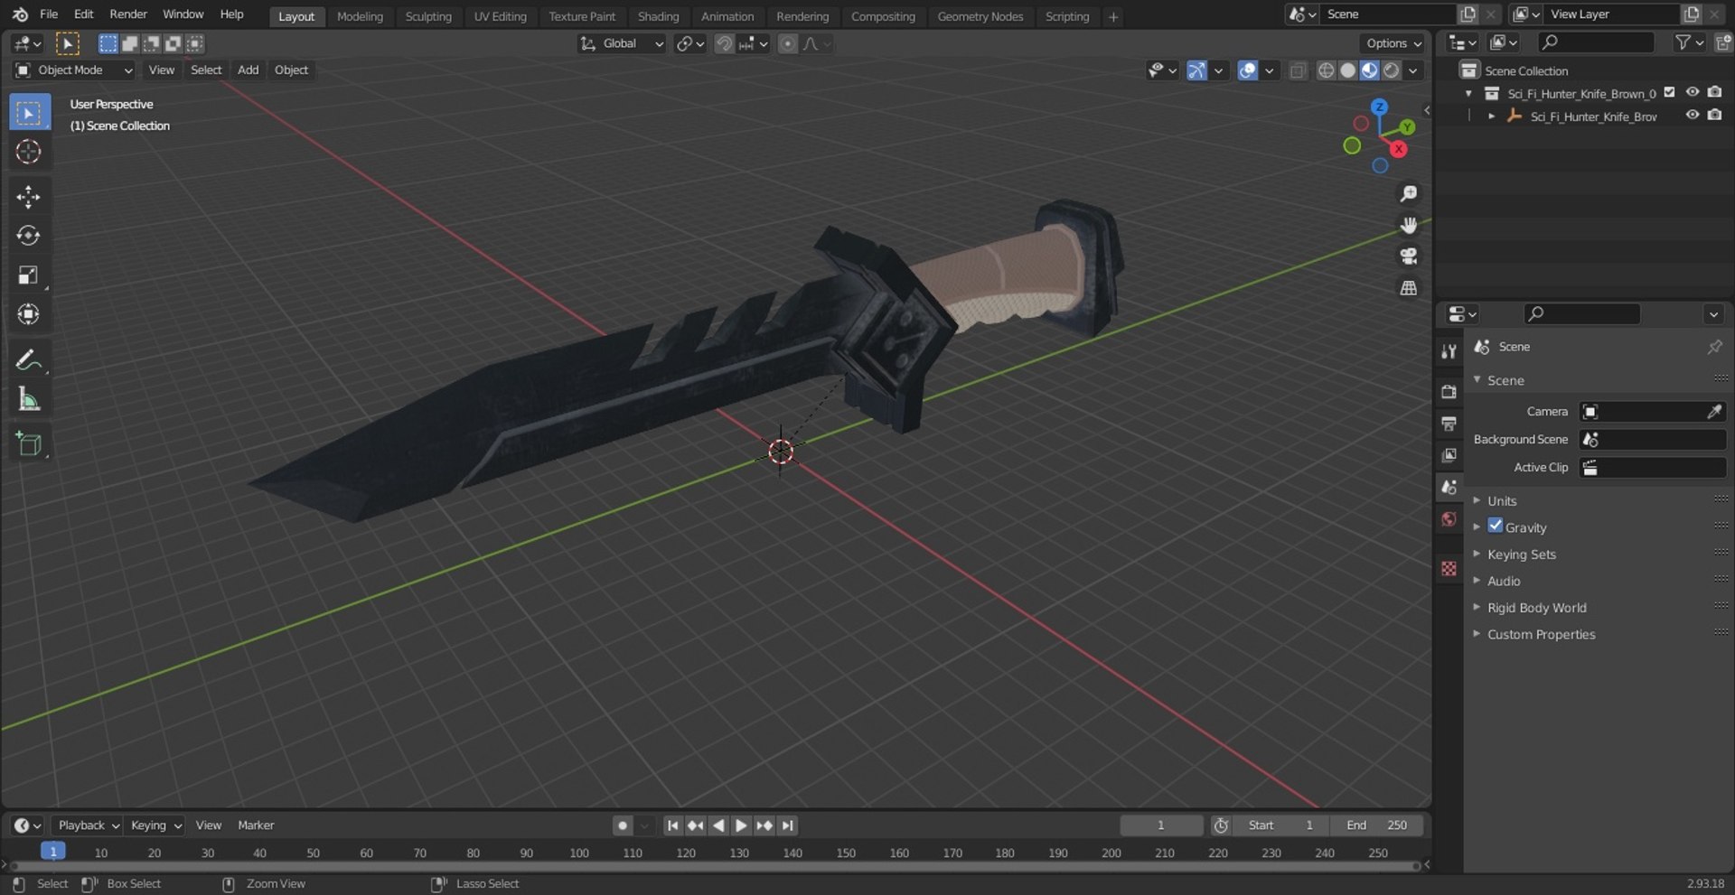Toggle auto keying record button

coord(622,825)
